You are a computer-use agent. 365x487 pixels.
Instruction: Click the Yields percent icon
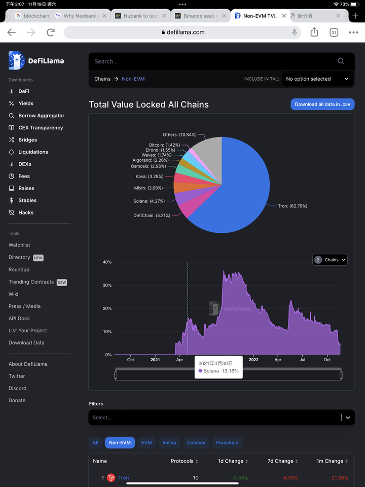point(12,103)
